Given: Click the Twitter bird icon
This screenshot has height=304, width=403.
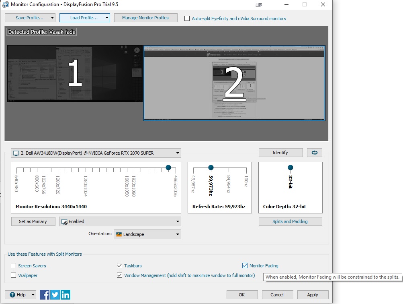Looking at the screenshot, I should tap(55, 295).
